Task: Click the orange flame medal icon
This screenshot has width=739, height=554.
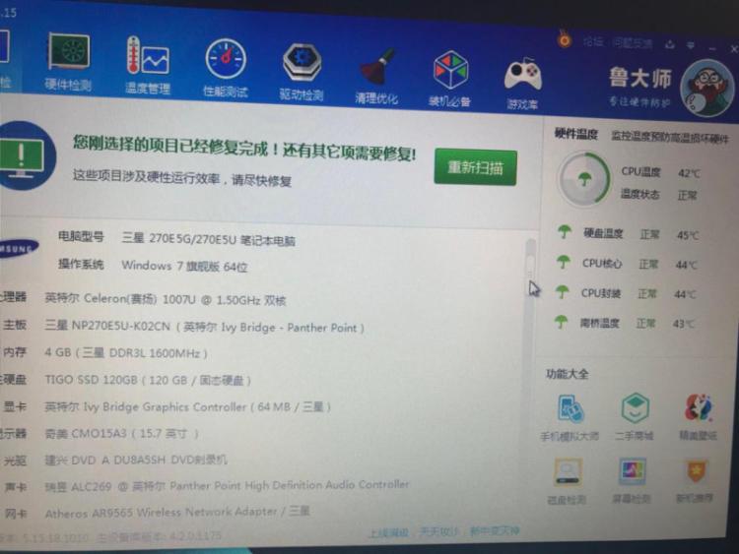Action: [x=565, y=39]
